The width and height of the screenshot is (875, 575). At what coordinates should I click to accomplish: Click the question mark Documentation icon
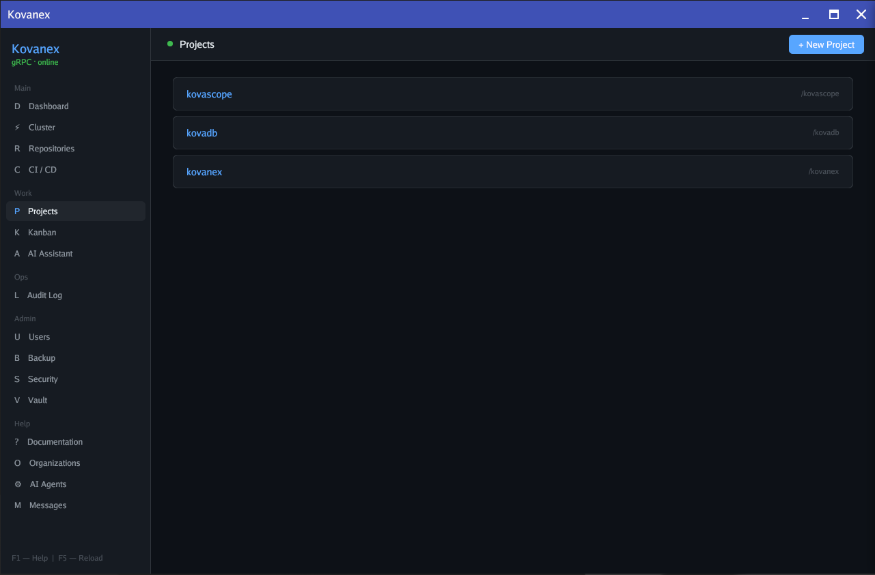pos(16,441)
